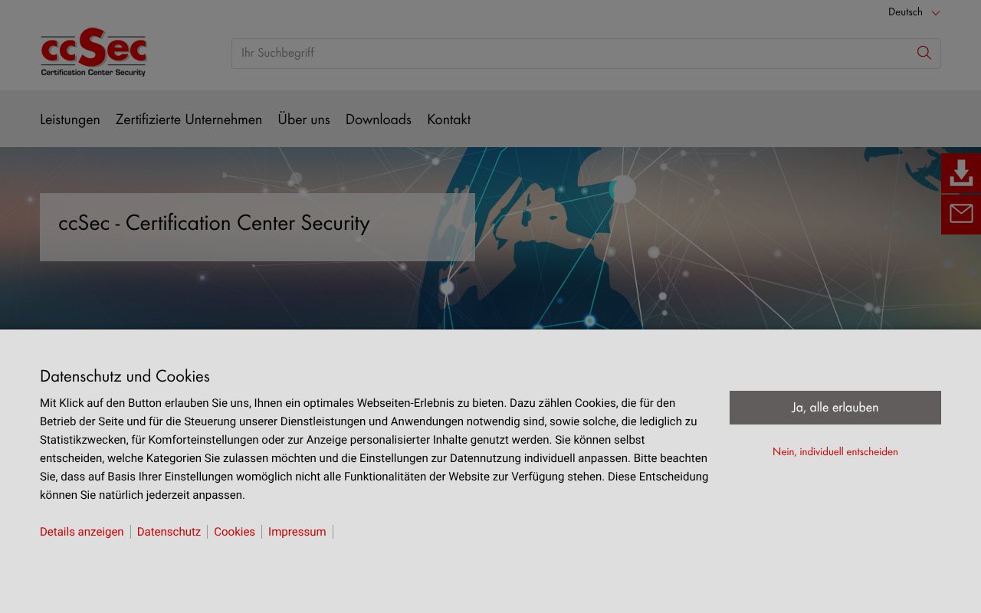Open downloads via the red download icon
This screenshot has height=613, width=981.
[x=960, y=174]
